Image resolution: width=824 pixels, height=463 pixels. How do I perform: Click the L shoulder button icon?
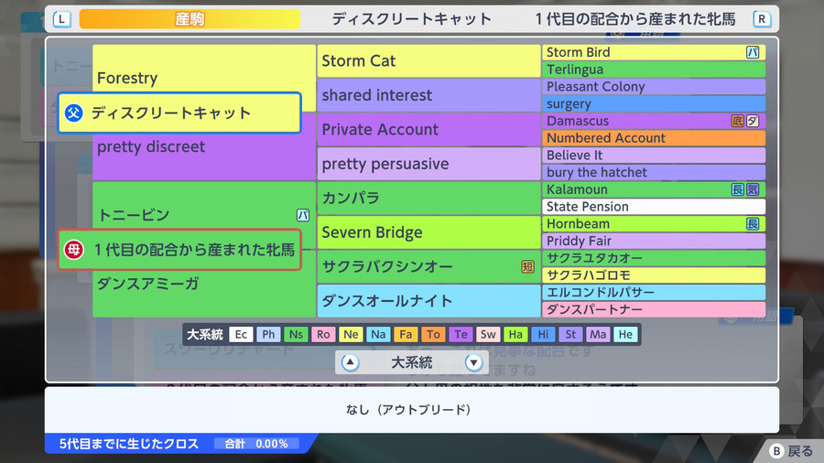pos(62,19)
